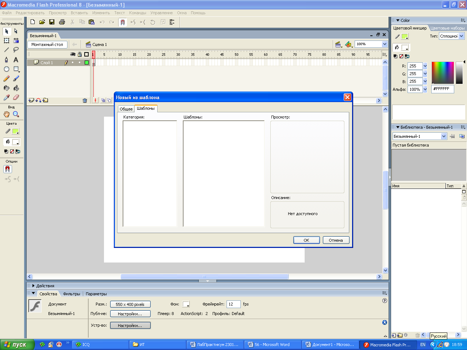Screen dimensions: 467x350
Task: Click the delete layer trash icon
Action: pos(85,100)
